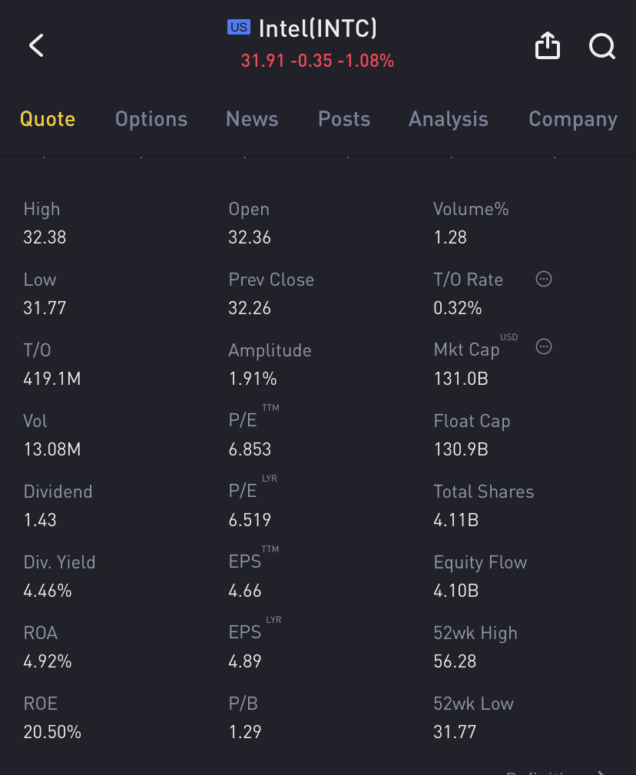This screenshot has height=775, width=636.
Task: Go to the News tab
Action: click(252, 119)
